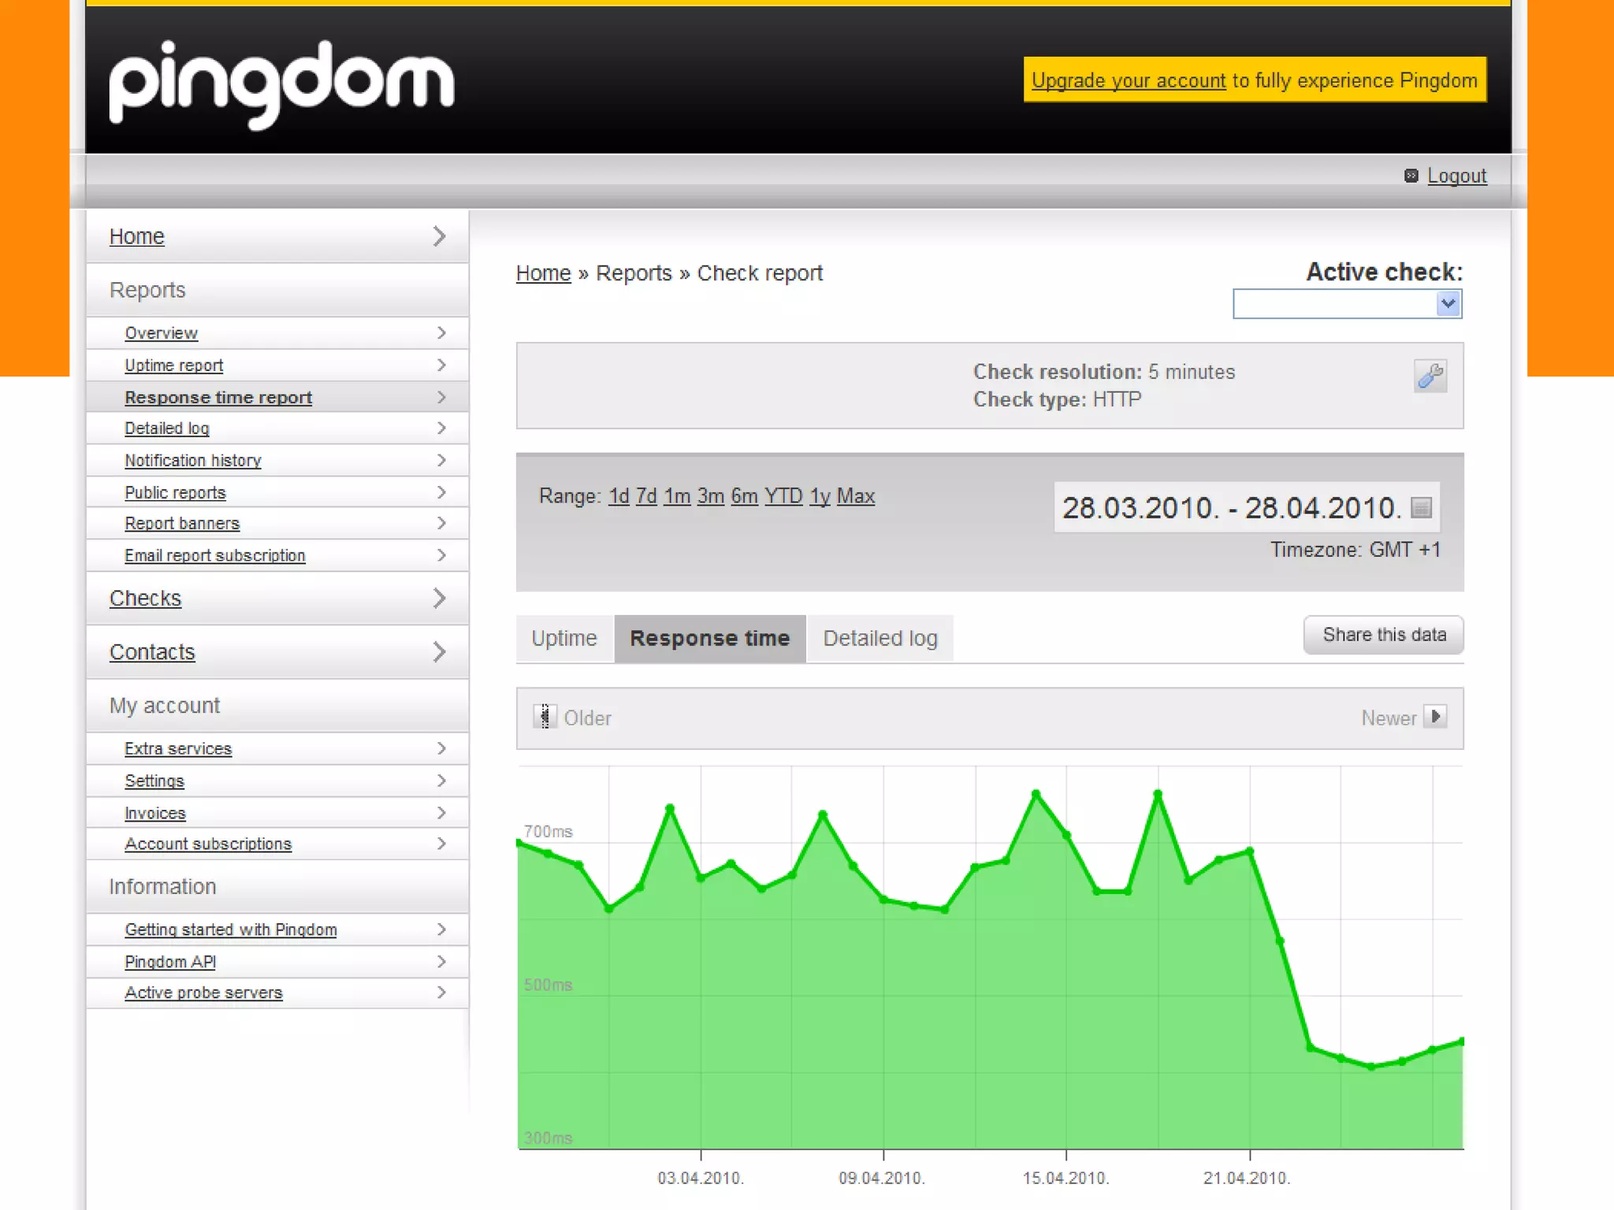Open Email report subscription
Screen dimensions: 1614x1210
214,556
